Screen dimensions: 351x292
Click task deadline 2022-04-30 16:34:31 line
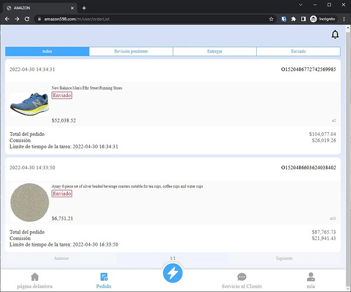click(64, 146)
